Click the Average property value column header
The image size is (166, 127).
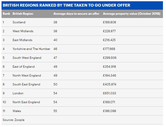tap(131, 13)
